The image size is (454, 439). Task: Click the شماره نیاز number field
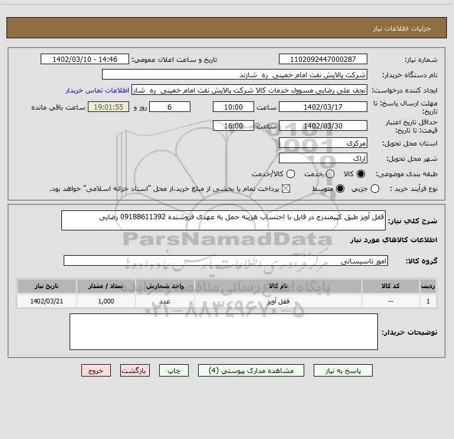[x=323, y=59]
